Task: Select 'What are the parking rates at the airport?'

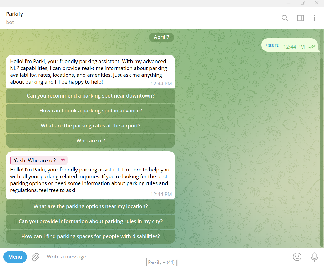Action: (90, 126)
